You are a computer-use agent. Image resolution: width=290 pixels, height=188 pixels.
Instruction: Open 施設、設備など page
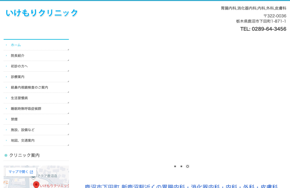(x=36, y=130)
